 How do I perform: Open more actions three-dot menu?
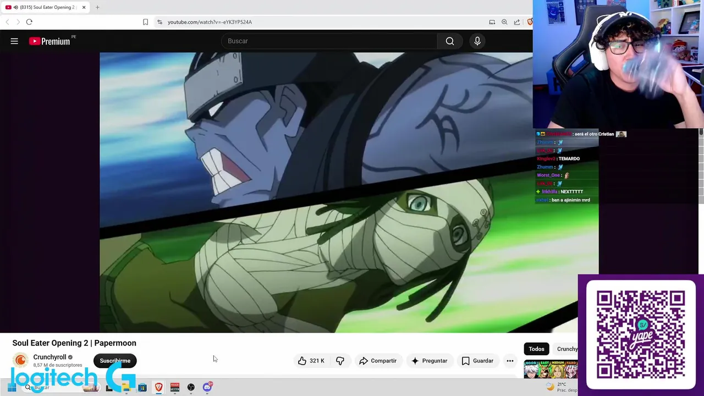coord(510,361)
